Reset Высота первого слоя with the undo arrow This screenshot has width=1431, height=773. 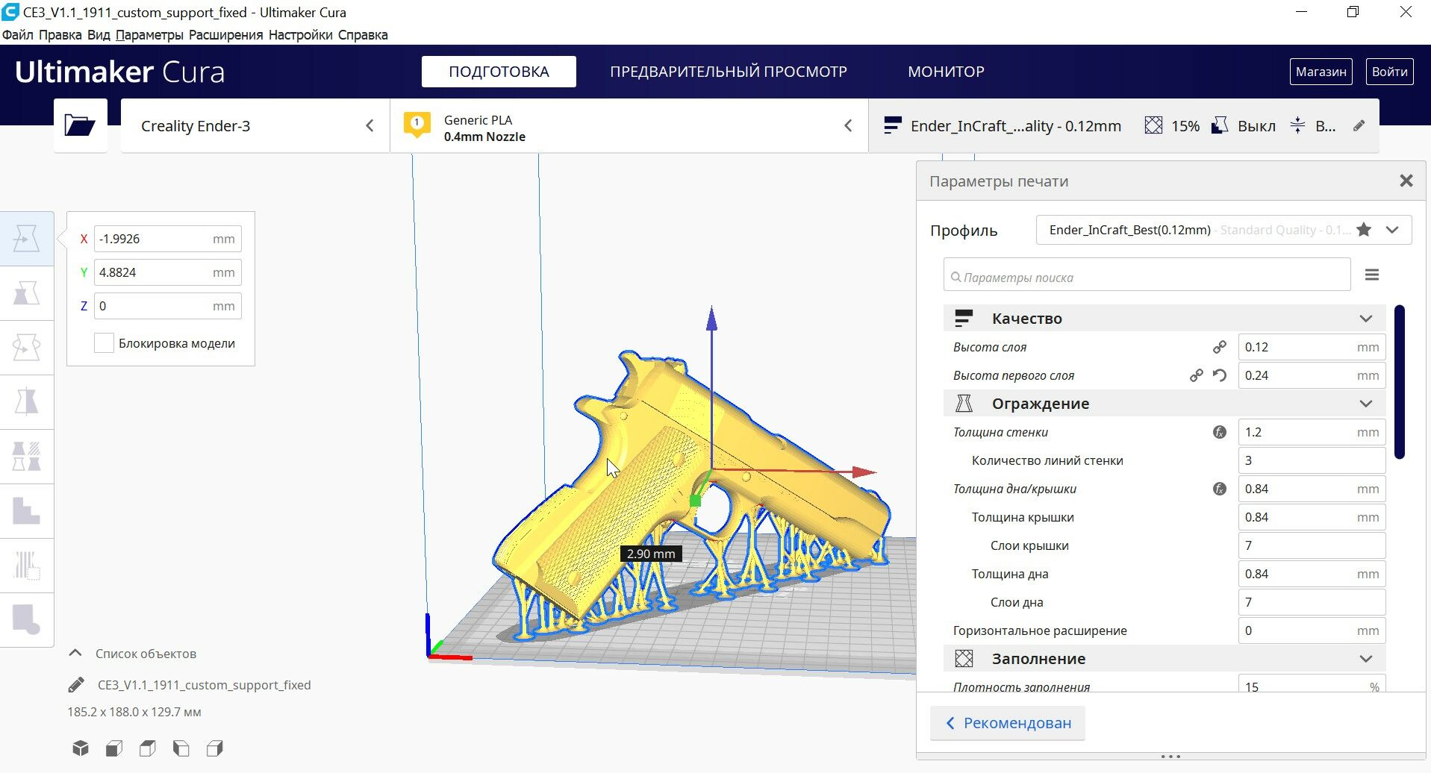tap(1220, 375)
